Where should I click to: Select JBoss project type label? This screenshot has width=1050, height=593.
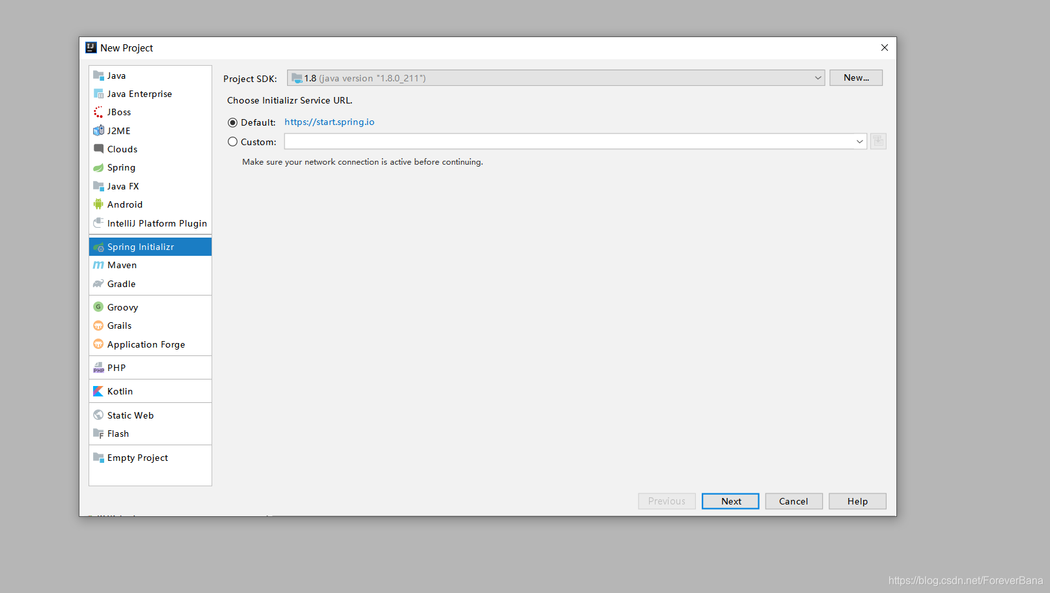coord(119,112)
